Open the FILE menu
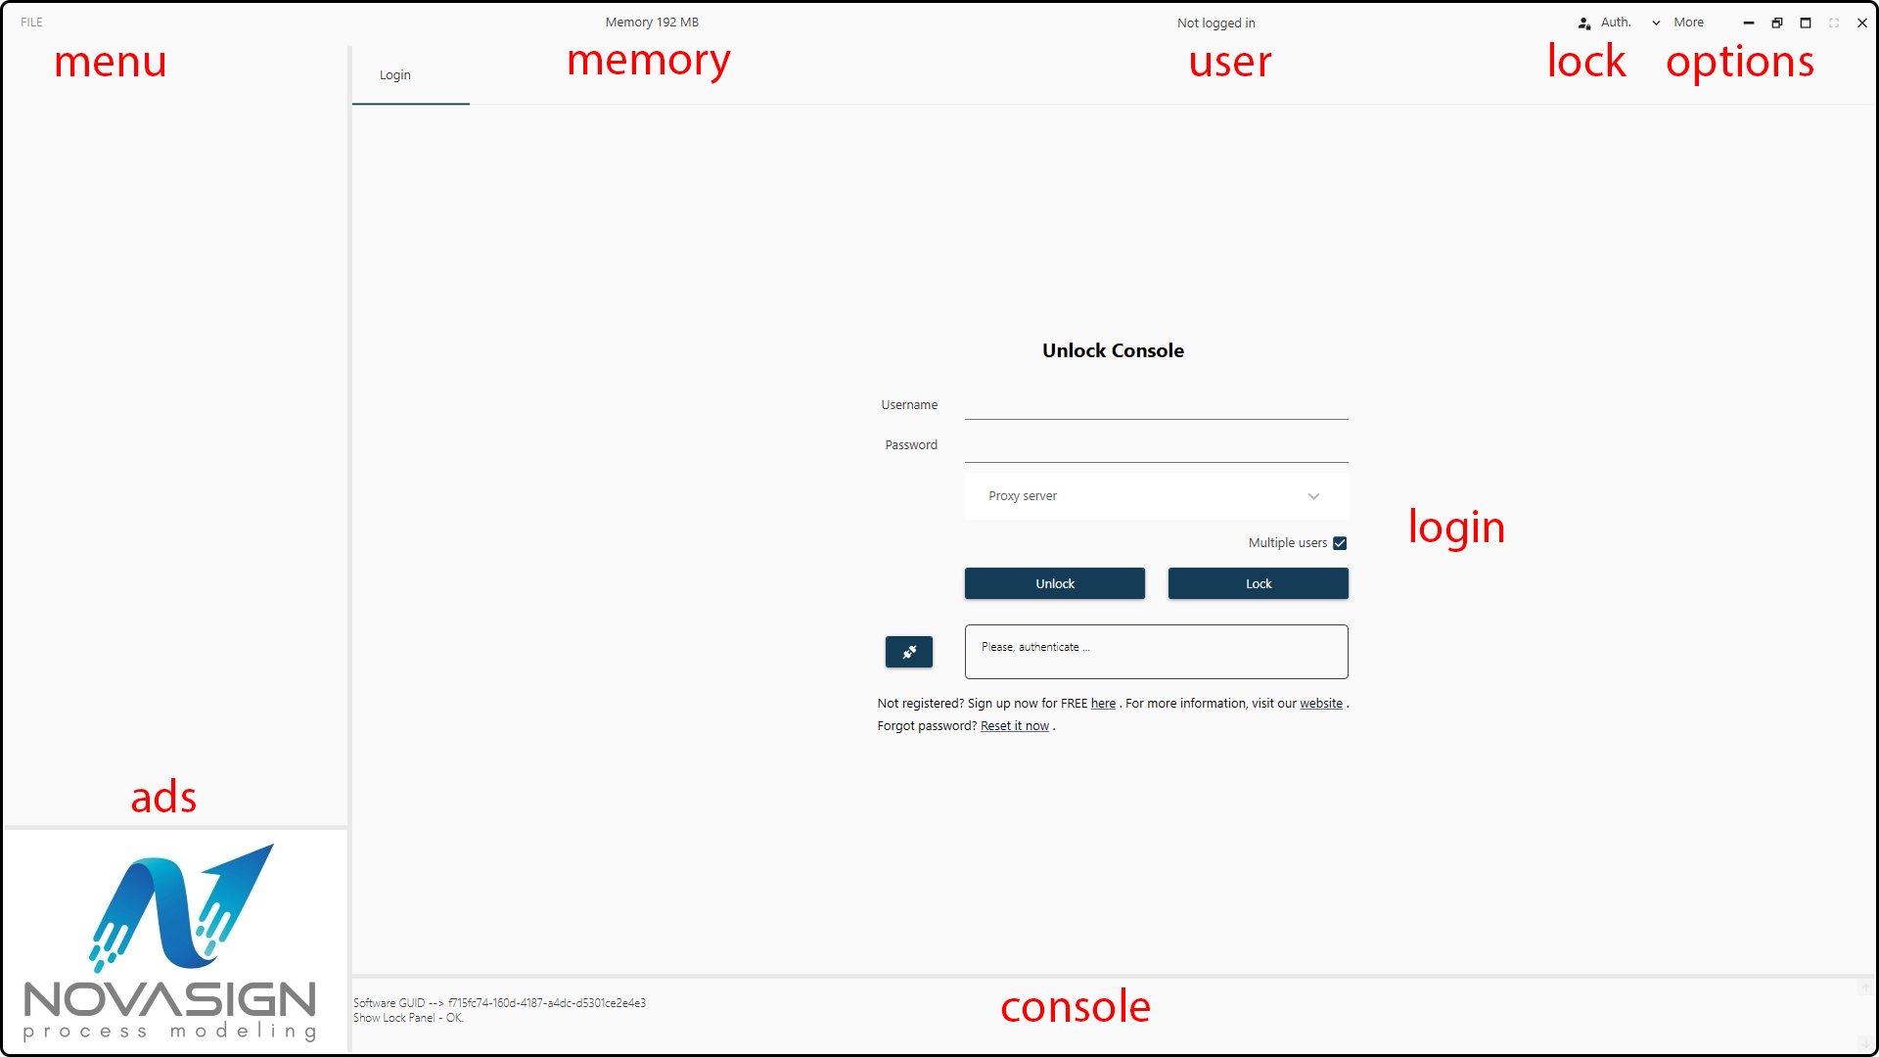Screen dimensions: 1879x1057 point(31,23)
